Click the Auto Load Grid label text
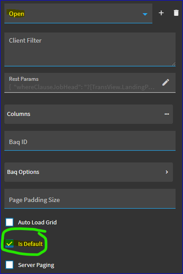 (x=37, y=223)
